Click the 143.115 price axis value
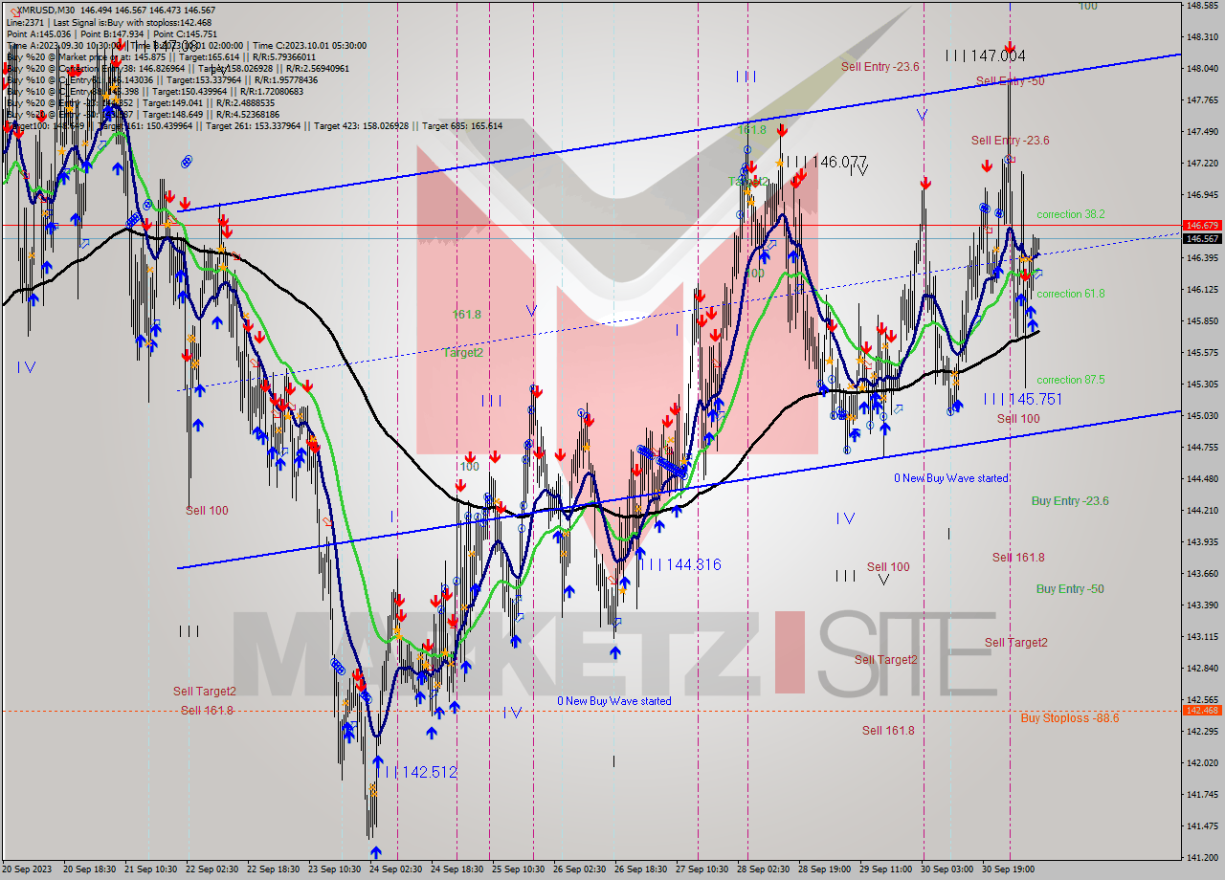Screen dimensions: 1225x880 1202,636
